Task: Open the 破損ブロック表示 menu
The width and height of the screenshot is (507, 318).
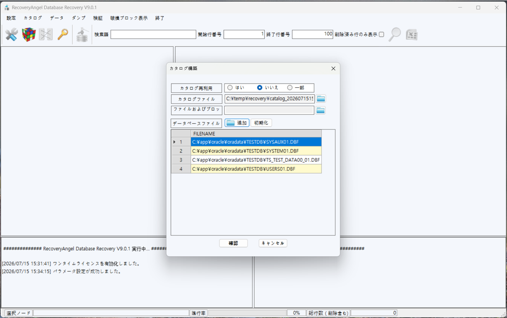Action: [129, 18]
